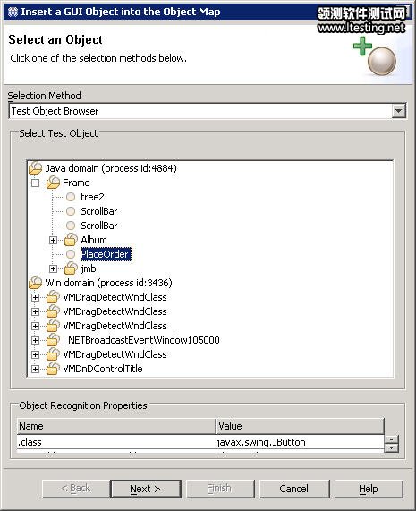
Task: Click the Win domain folder icon
Action: (x=35, y=283)
